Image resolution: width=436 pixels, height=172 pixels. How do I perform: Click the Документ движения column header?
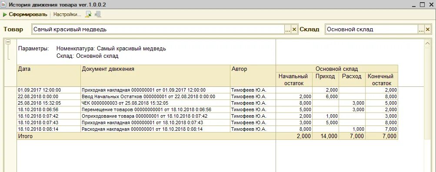(x=156, y=76)
